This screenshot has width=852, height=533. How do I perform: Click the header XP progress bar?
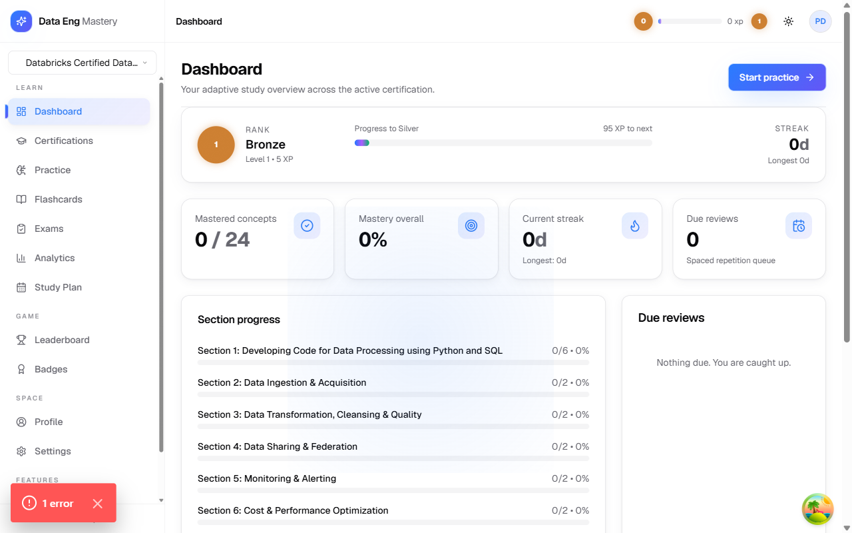click(690, 21)
